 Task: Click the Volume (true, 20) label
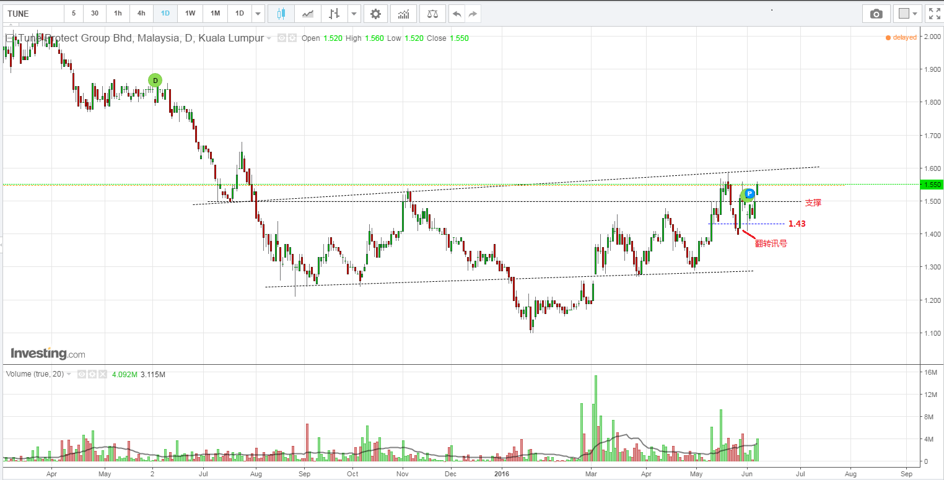[35, 374]
